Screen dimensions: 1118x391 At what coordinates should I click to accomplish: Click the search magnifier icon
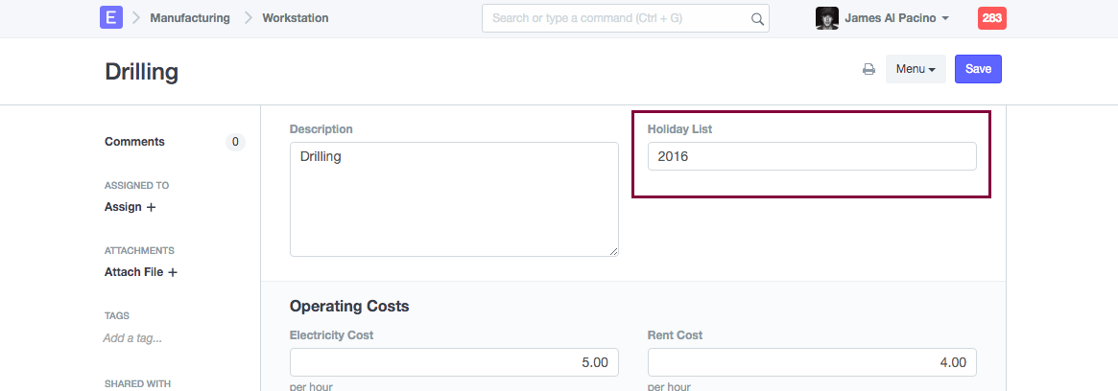757,18
